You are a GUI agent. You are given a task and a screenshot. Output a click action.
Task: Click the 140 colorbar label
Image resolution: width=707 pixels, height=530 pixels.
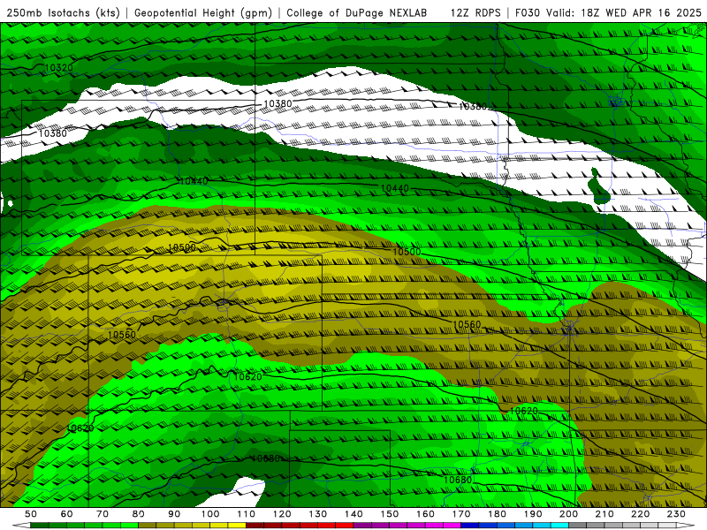353,514
